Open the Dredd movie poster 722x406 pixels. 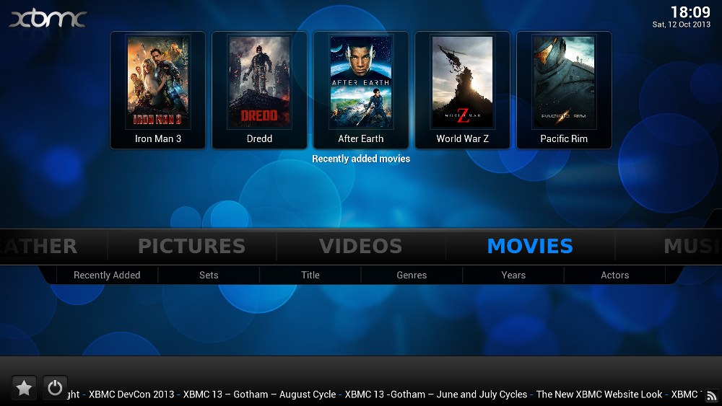click(259, 82)
